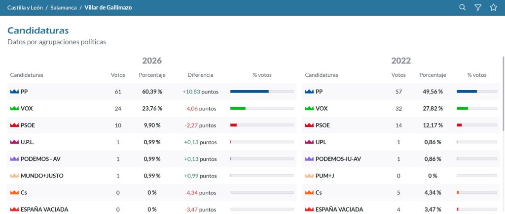This screenshot has width=505, height=214.
Task: Click 'Datos por agrupaciones políticas' subtitle
Action: click(x=57, y=42)
